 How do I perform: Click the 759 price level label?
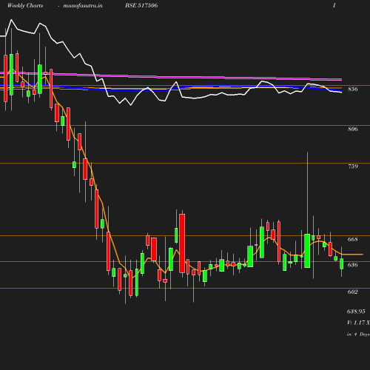pyautogui.click(x=353, y=166)
